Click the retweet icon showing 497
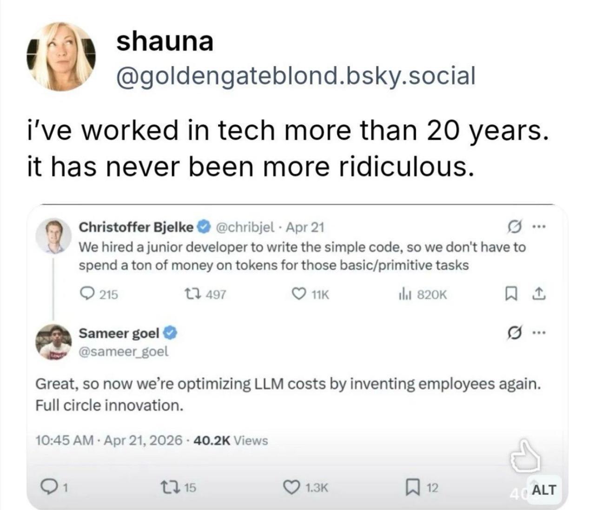 point(190,294)
